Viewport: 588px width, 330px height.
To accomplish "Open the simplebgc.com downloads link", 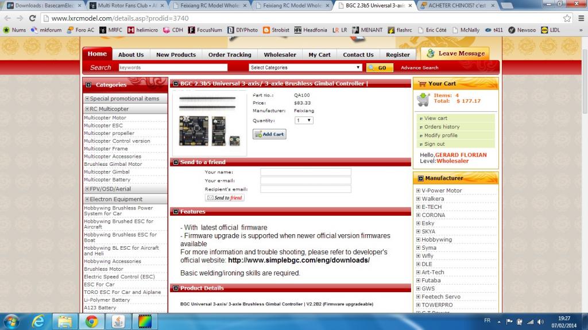I will coord(299,260).
